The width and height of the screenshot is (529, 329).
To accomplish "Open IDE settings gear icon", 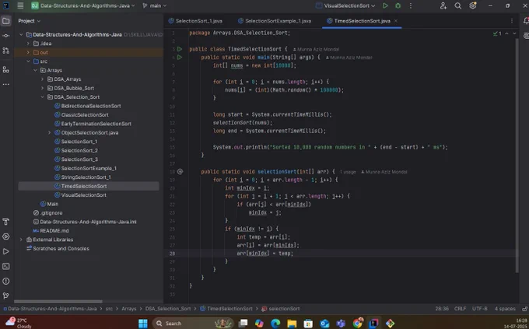I will 473,5.
